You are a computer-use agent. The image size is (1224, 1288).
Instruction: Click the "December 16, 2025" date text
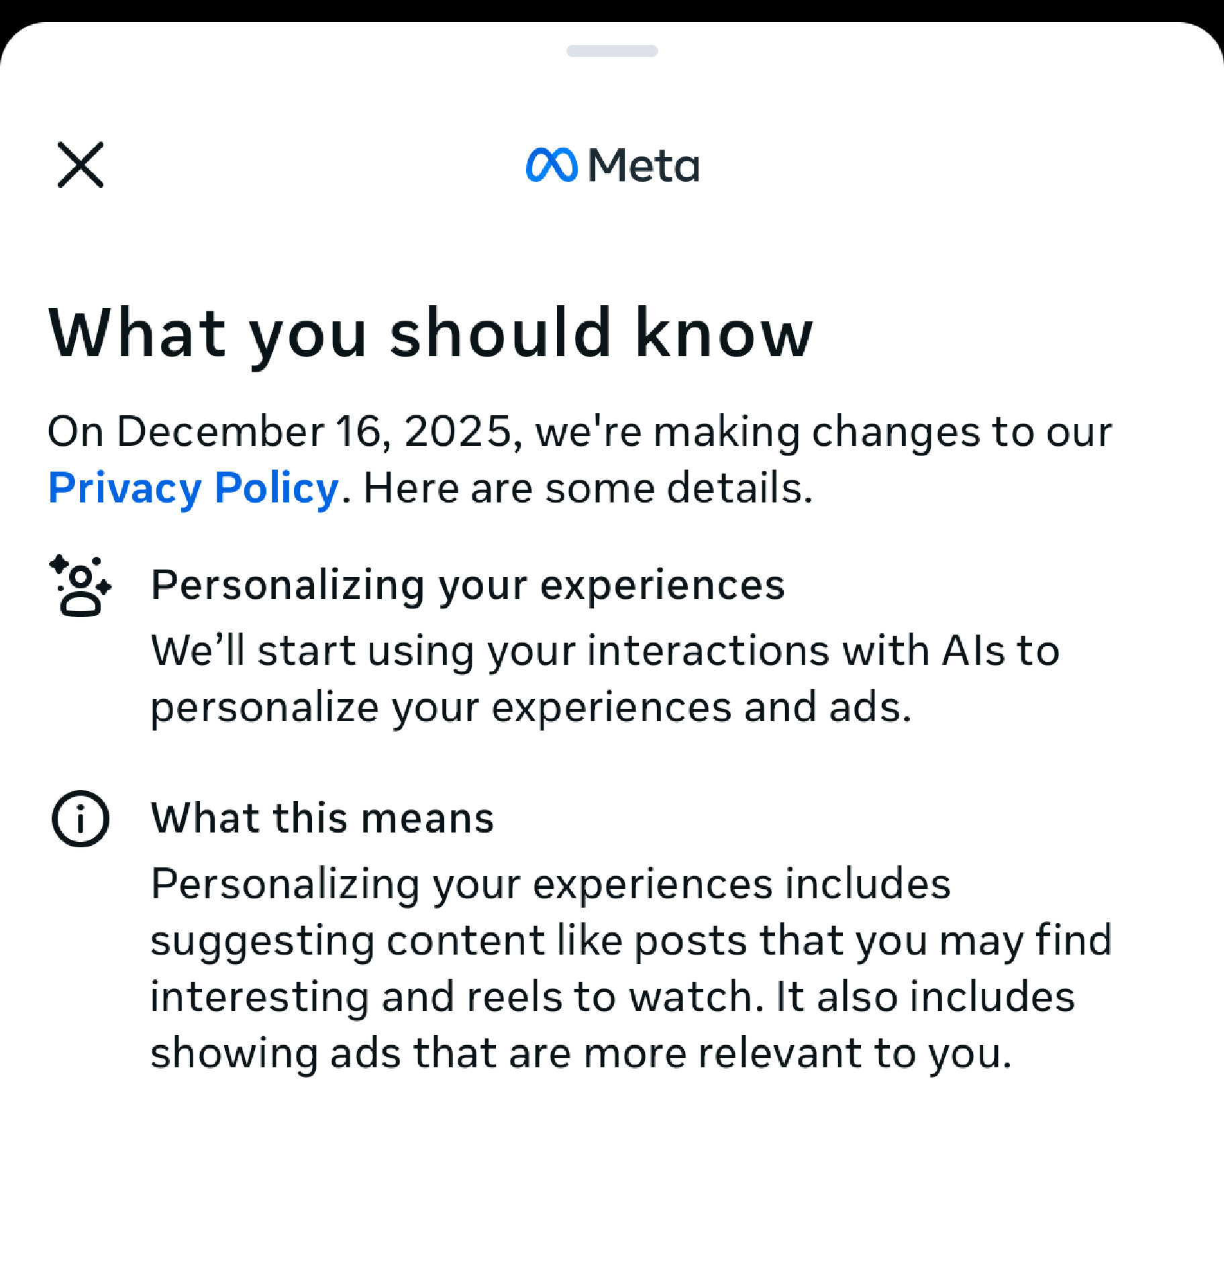(314, 431)
